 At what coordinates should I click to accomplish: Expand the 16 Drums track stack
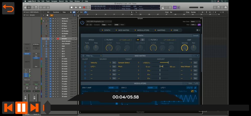click(43, 21)
